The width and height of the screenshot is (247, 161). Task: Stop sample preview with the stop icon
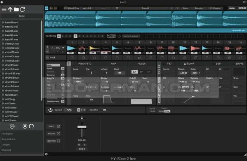25,125
